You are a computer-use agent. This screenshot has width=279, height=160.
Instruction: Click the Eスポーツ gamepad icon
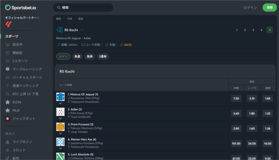coord(7,61)
